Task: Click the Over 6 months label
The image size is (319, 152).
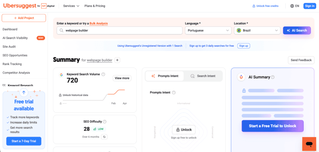Action: coord(91,137)
